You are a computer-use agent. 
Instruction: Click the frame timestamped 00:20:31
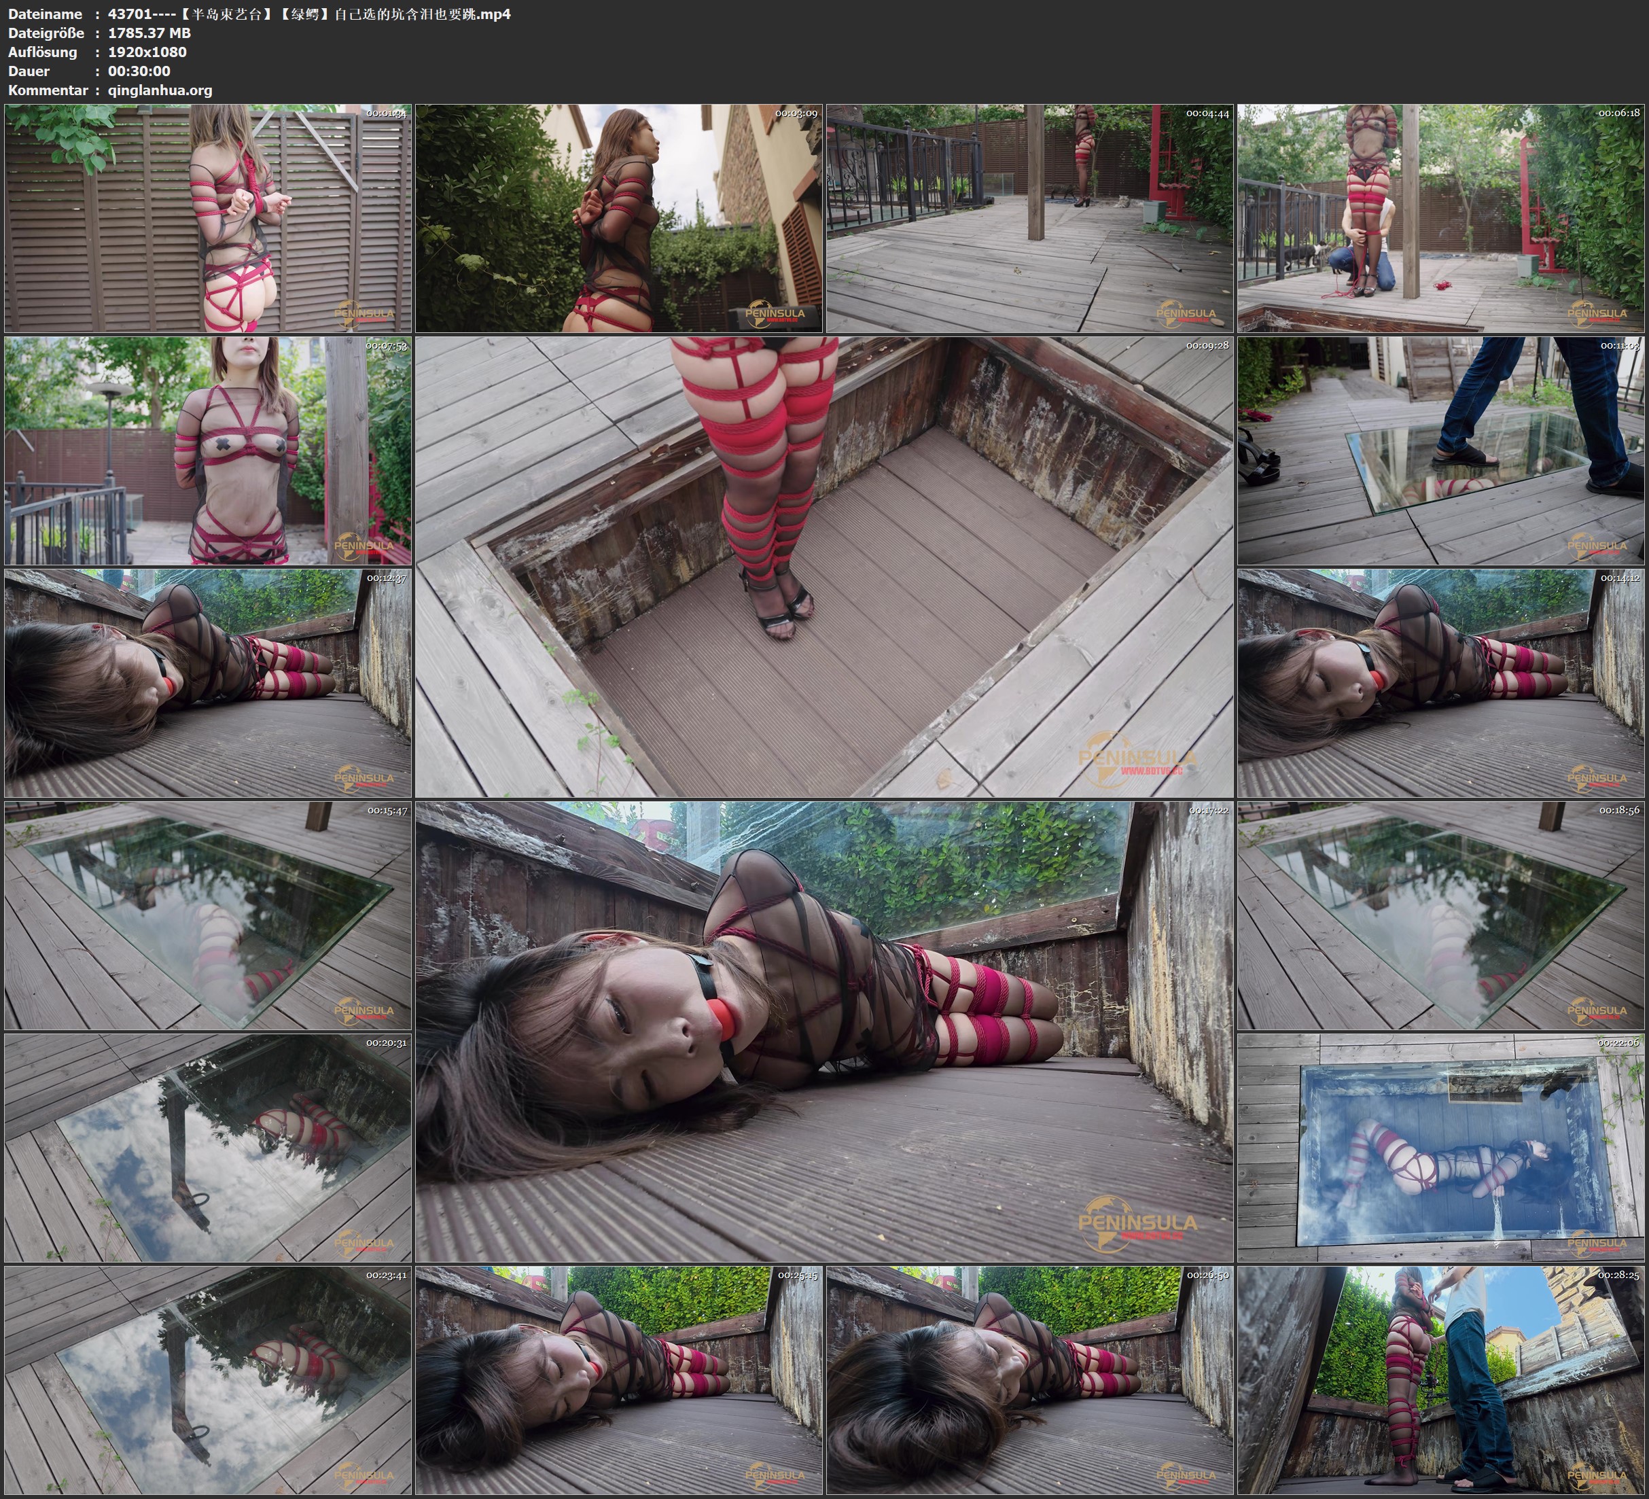(208, 1148)
